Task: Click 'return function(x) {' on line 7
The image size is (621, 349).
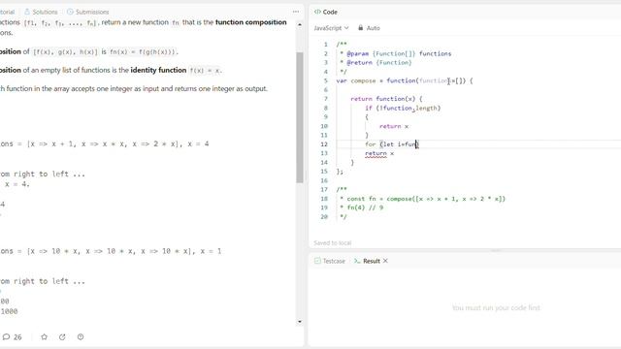Action: point(386,99)
